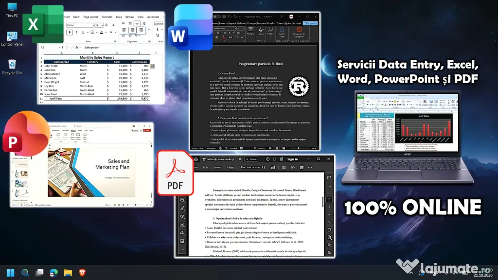
Task: Open Excel General number format dropdown
Action: tap(159, 24)
